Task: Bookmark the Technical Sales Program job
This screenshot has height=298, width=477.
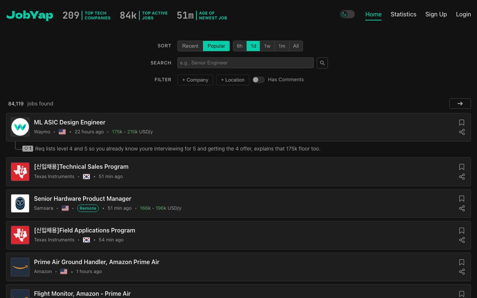Action: [x=462, y=167]
